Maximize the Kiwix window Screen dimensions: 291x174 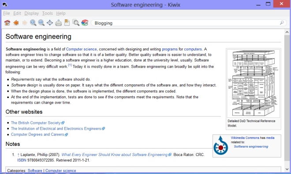268,4
